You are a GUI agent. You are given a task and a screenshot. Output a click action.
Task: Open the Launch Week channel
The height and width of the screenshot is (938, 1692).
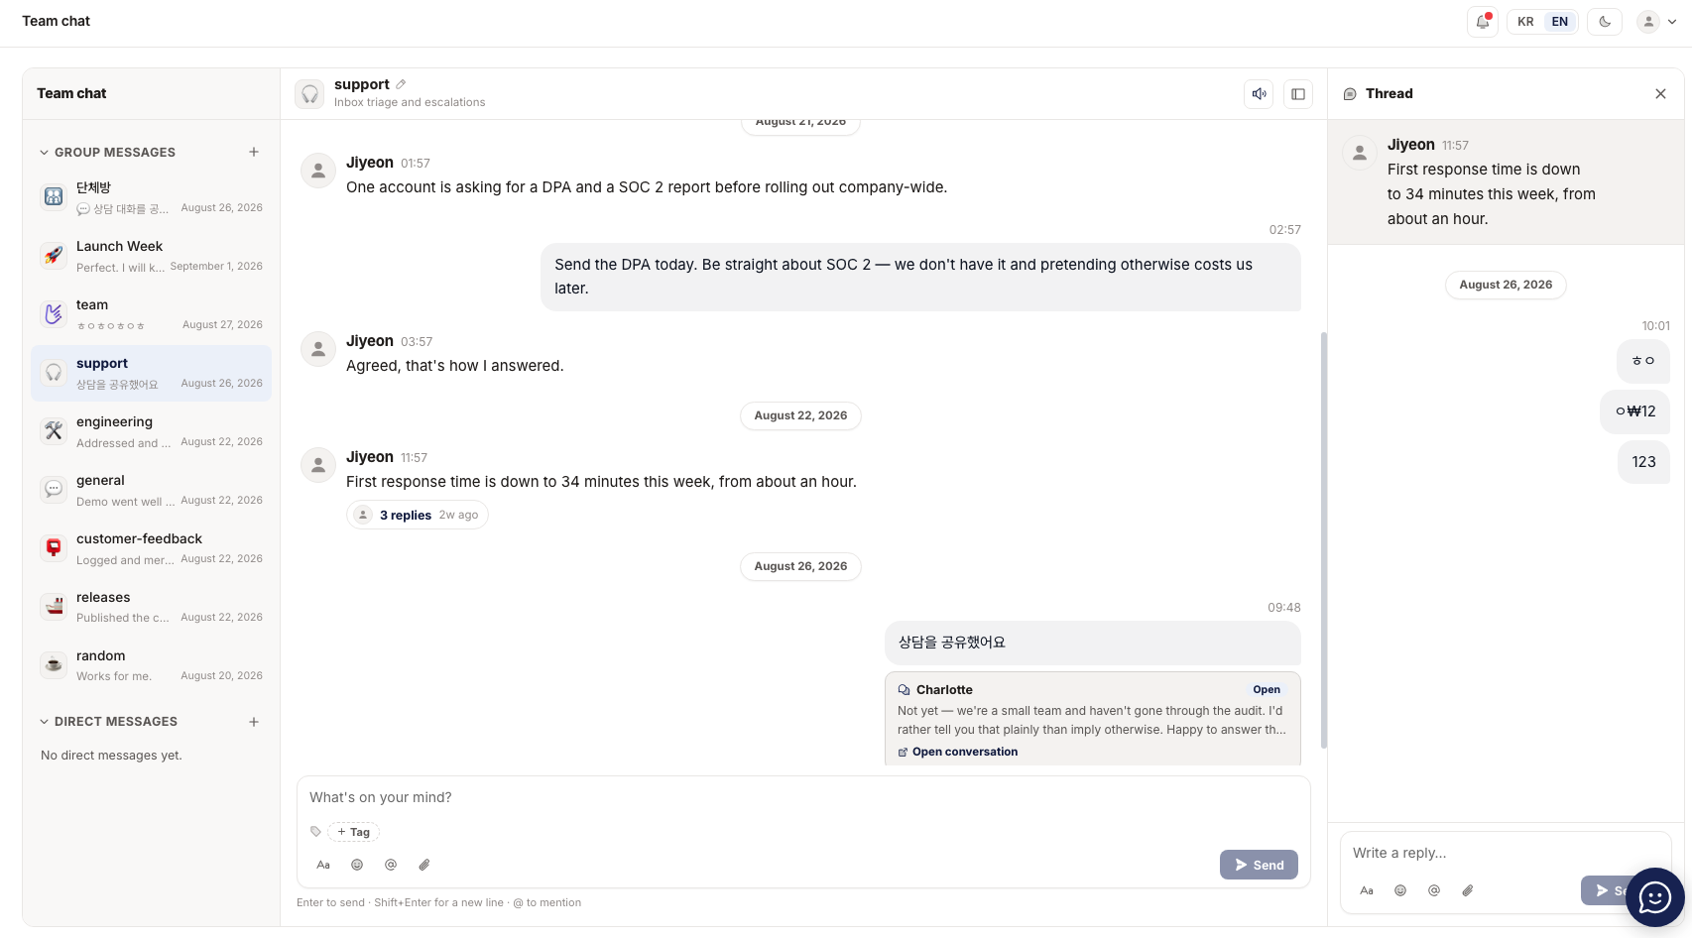tap(151, 256)
